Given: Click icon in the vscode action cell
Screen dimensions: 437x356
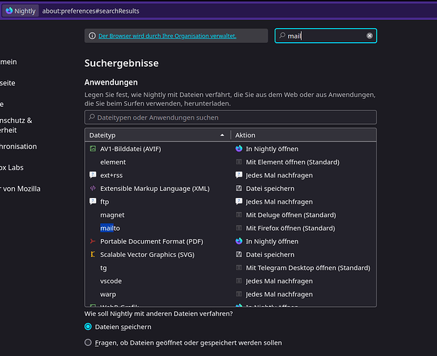Looking at the screenshot, I should [x=239, y=281].
